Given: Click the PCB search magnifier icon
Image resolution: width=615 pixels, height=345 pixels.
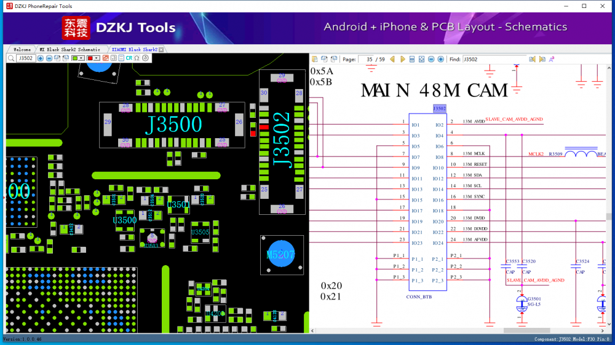Looking at the screenshot, I should [10, 58].
